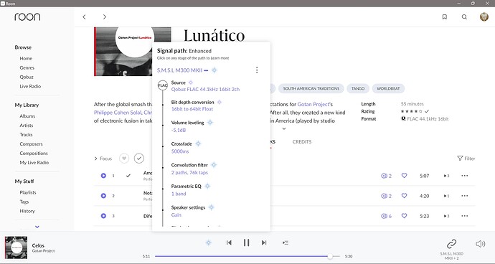Click sparkle icon beside Convolution filter
Viewport: 495px width, 264px height.
(x=214, y=165)
